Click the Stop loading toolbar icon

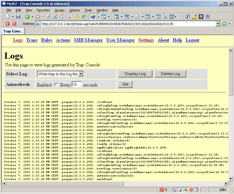point(48,17)
